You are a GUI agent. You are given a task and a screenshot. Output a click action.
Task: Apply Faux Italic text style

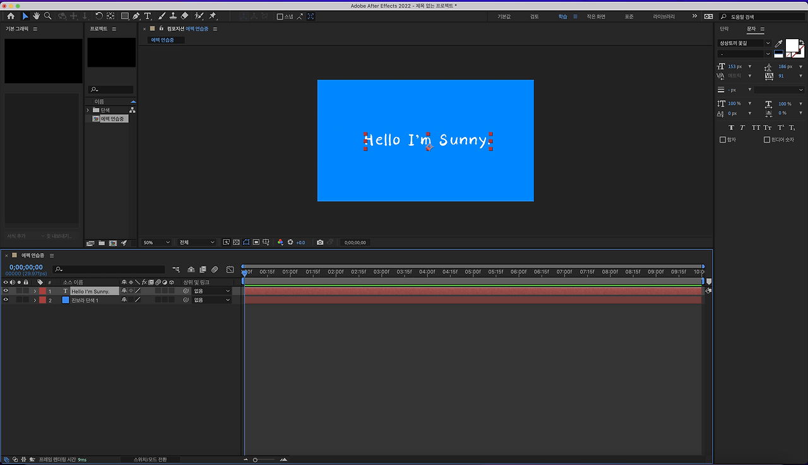click(x=742, y=127)
